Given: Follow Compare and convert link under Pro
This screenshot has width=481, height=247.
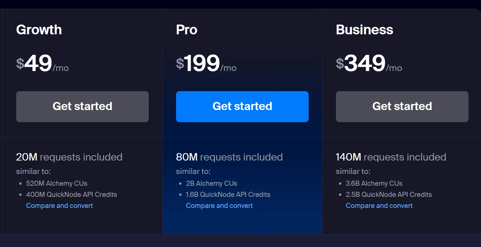Looking at the screenshot, I should [219, 206].
